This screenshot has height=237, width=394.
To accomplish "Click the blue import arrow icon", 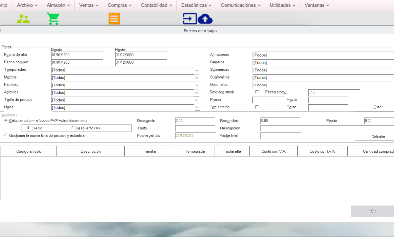I will pyautogui.click(x=190, y=19).
